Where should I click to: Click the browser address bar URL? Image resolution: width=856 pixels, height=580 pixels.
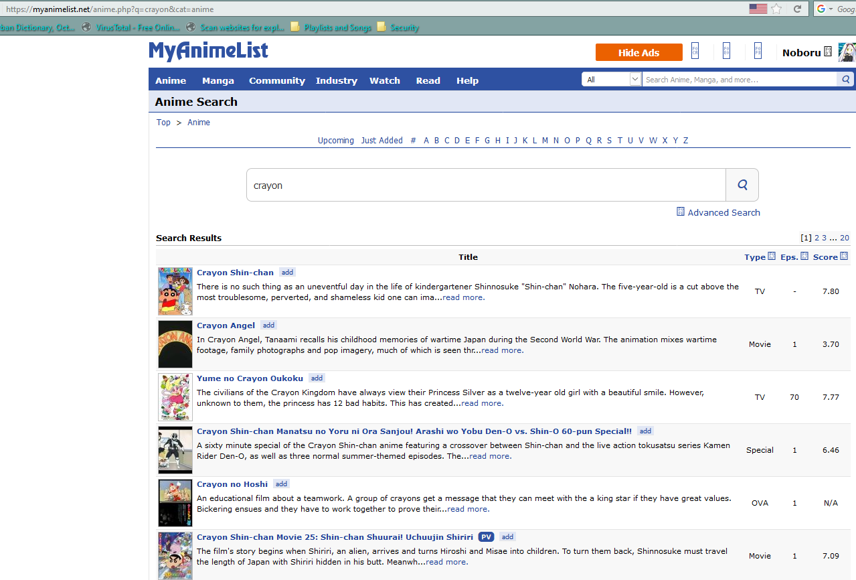tap(110, 9)
